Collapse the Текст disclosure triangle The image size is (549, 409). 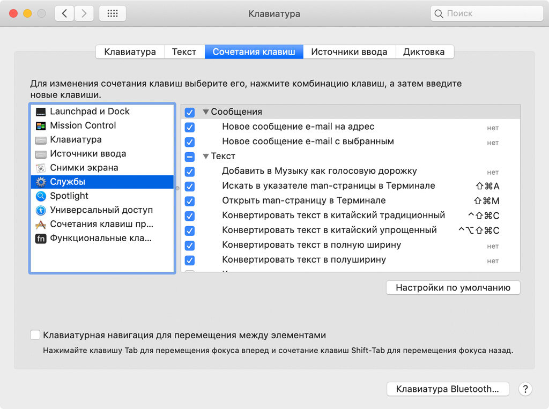pyautogui.click(x=206, y=156)
